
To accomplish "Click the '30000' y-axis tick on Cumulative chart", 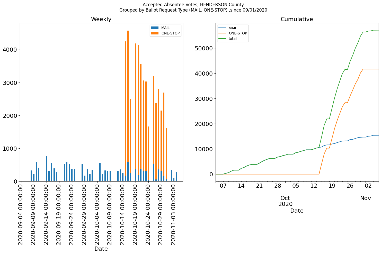I will [x=204, y=99].
